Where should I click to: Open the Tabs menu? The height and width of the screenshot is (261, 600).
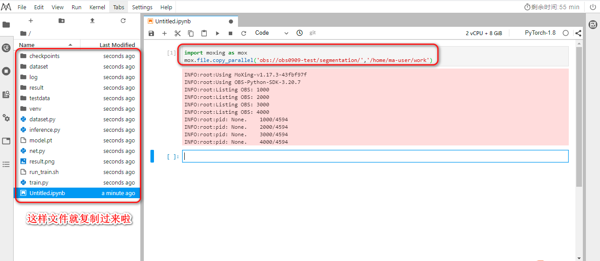point(119,7)
